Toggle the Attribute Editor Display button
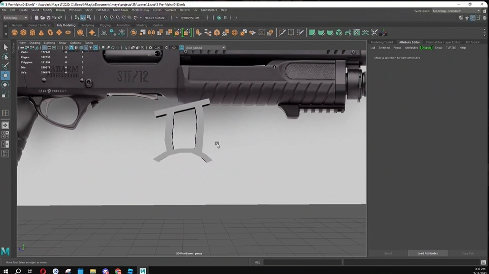The height and width of the screenshot is (274, 489). 426,48
